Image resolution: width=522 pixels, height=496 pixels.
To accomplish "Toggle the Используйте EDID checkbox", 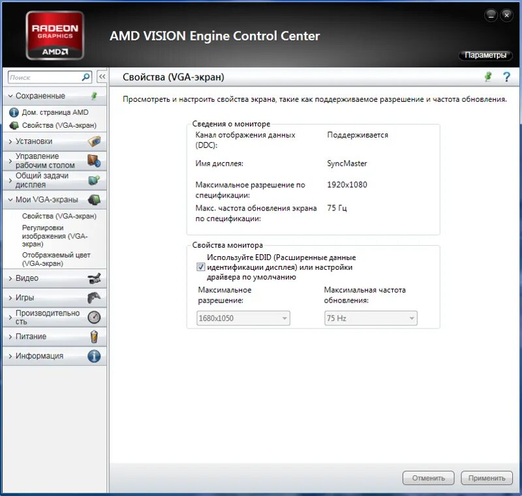I will [x=200, y=267].
